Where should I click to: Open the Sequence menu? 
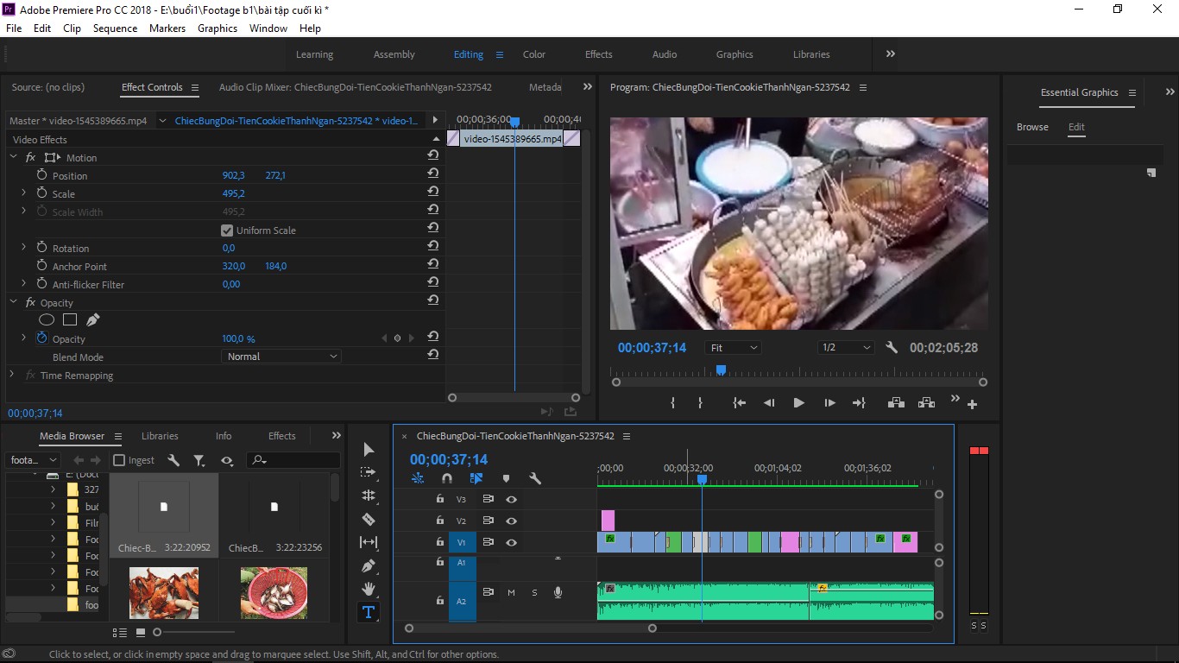(x=115, y=28)
